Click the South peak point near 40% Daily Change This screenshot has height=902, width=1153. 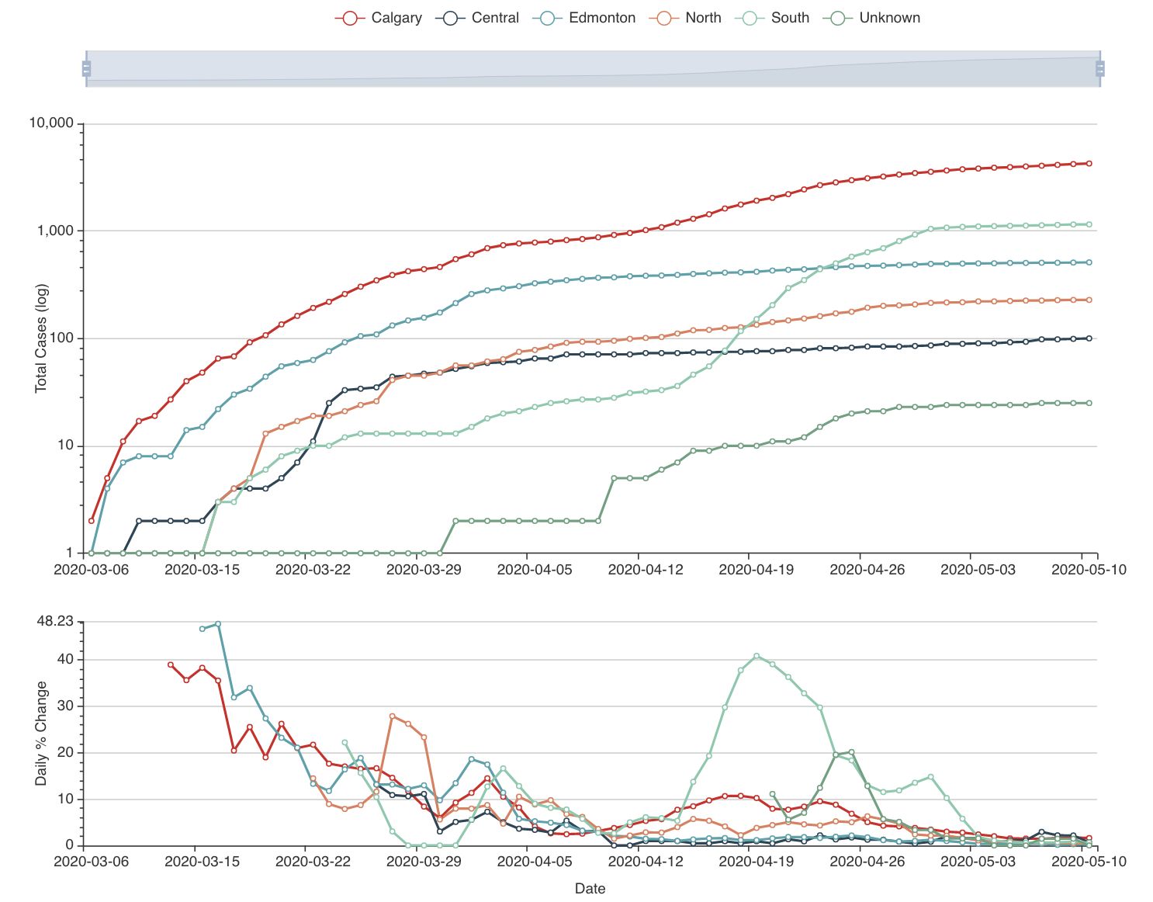click(757, 656)
